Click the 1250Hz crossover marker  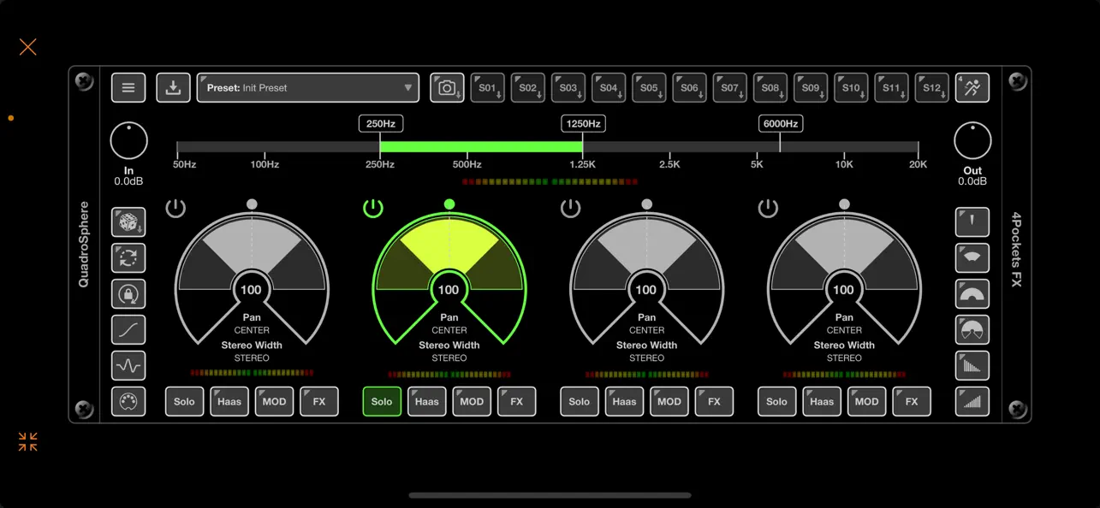coord(583,123)
